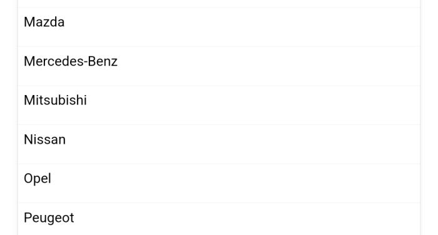The height and width of the screenshot is (235, 438).
Task: Open the Nissan brand entry
Action: [219, 144]
